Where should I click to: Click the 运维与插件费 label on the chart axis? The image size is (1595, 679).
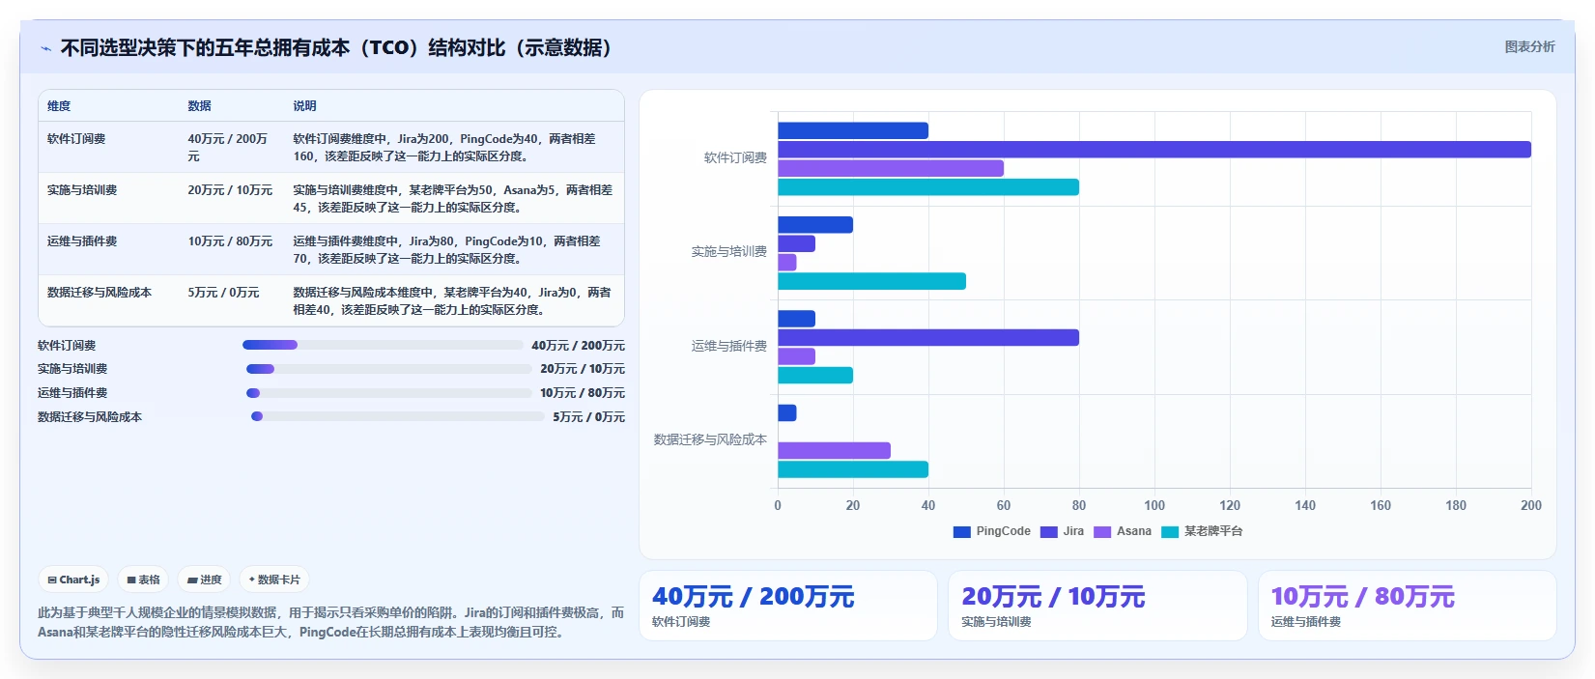(x=728, y=346)
